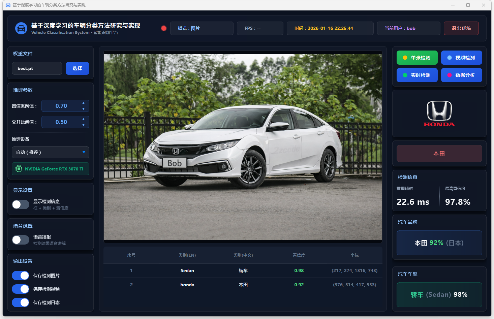The height and width of the screenshot is (319, 494).
Task: Toggle off save detection video
Action: (21, 289)
